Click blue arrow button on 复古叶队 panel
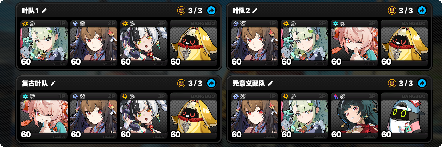Screen dimensions: 442x147 (211, 83)
